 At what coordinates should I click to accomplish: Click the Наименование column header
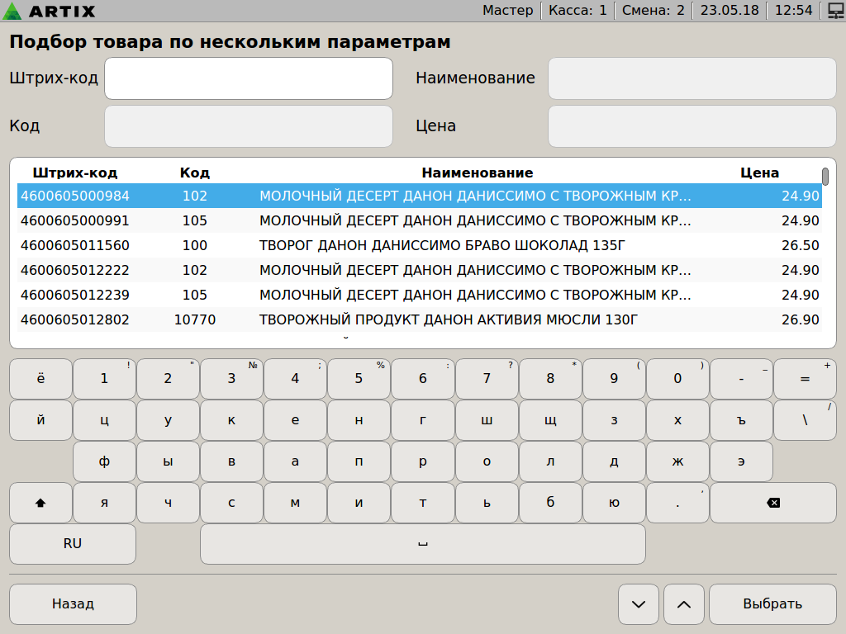click(478, 173)
